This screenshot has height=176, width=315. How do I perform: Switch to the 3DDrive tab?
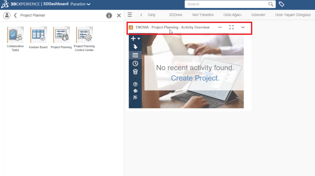pyautogui.click(x=176, y=15)
